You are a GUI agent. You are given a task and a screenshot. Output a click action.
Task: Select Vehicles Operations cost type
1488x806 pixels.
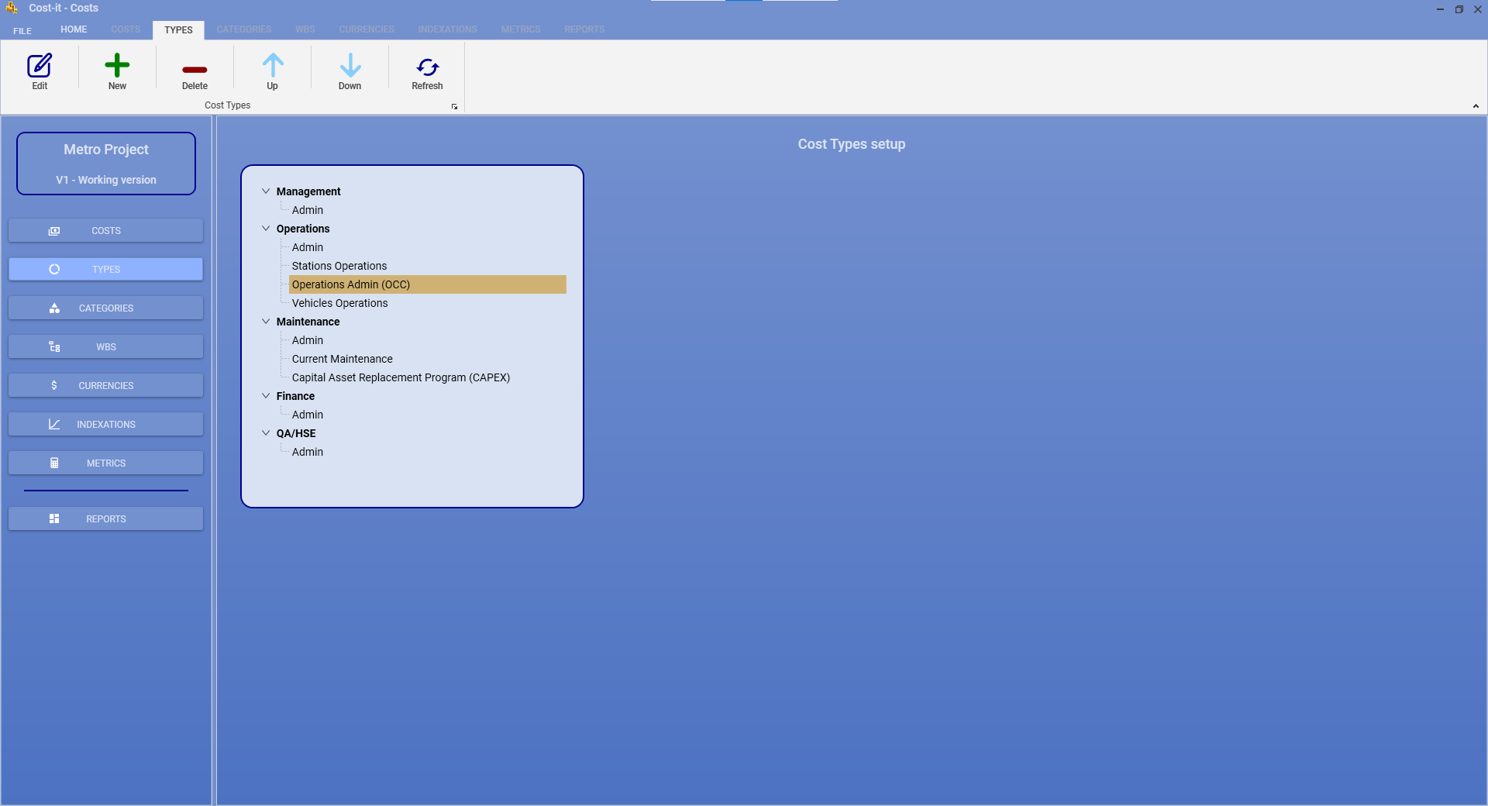pos(339,303)
